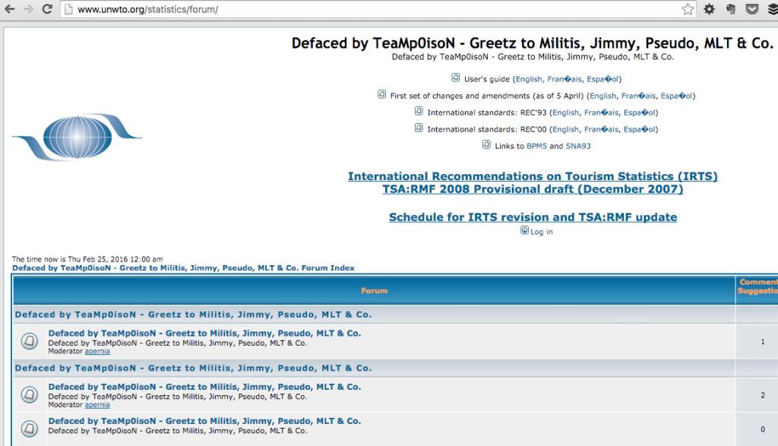Click forum icon for row with 0 comments

tap(30, 429)
